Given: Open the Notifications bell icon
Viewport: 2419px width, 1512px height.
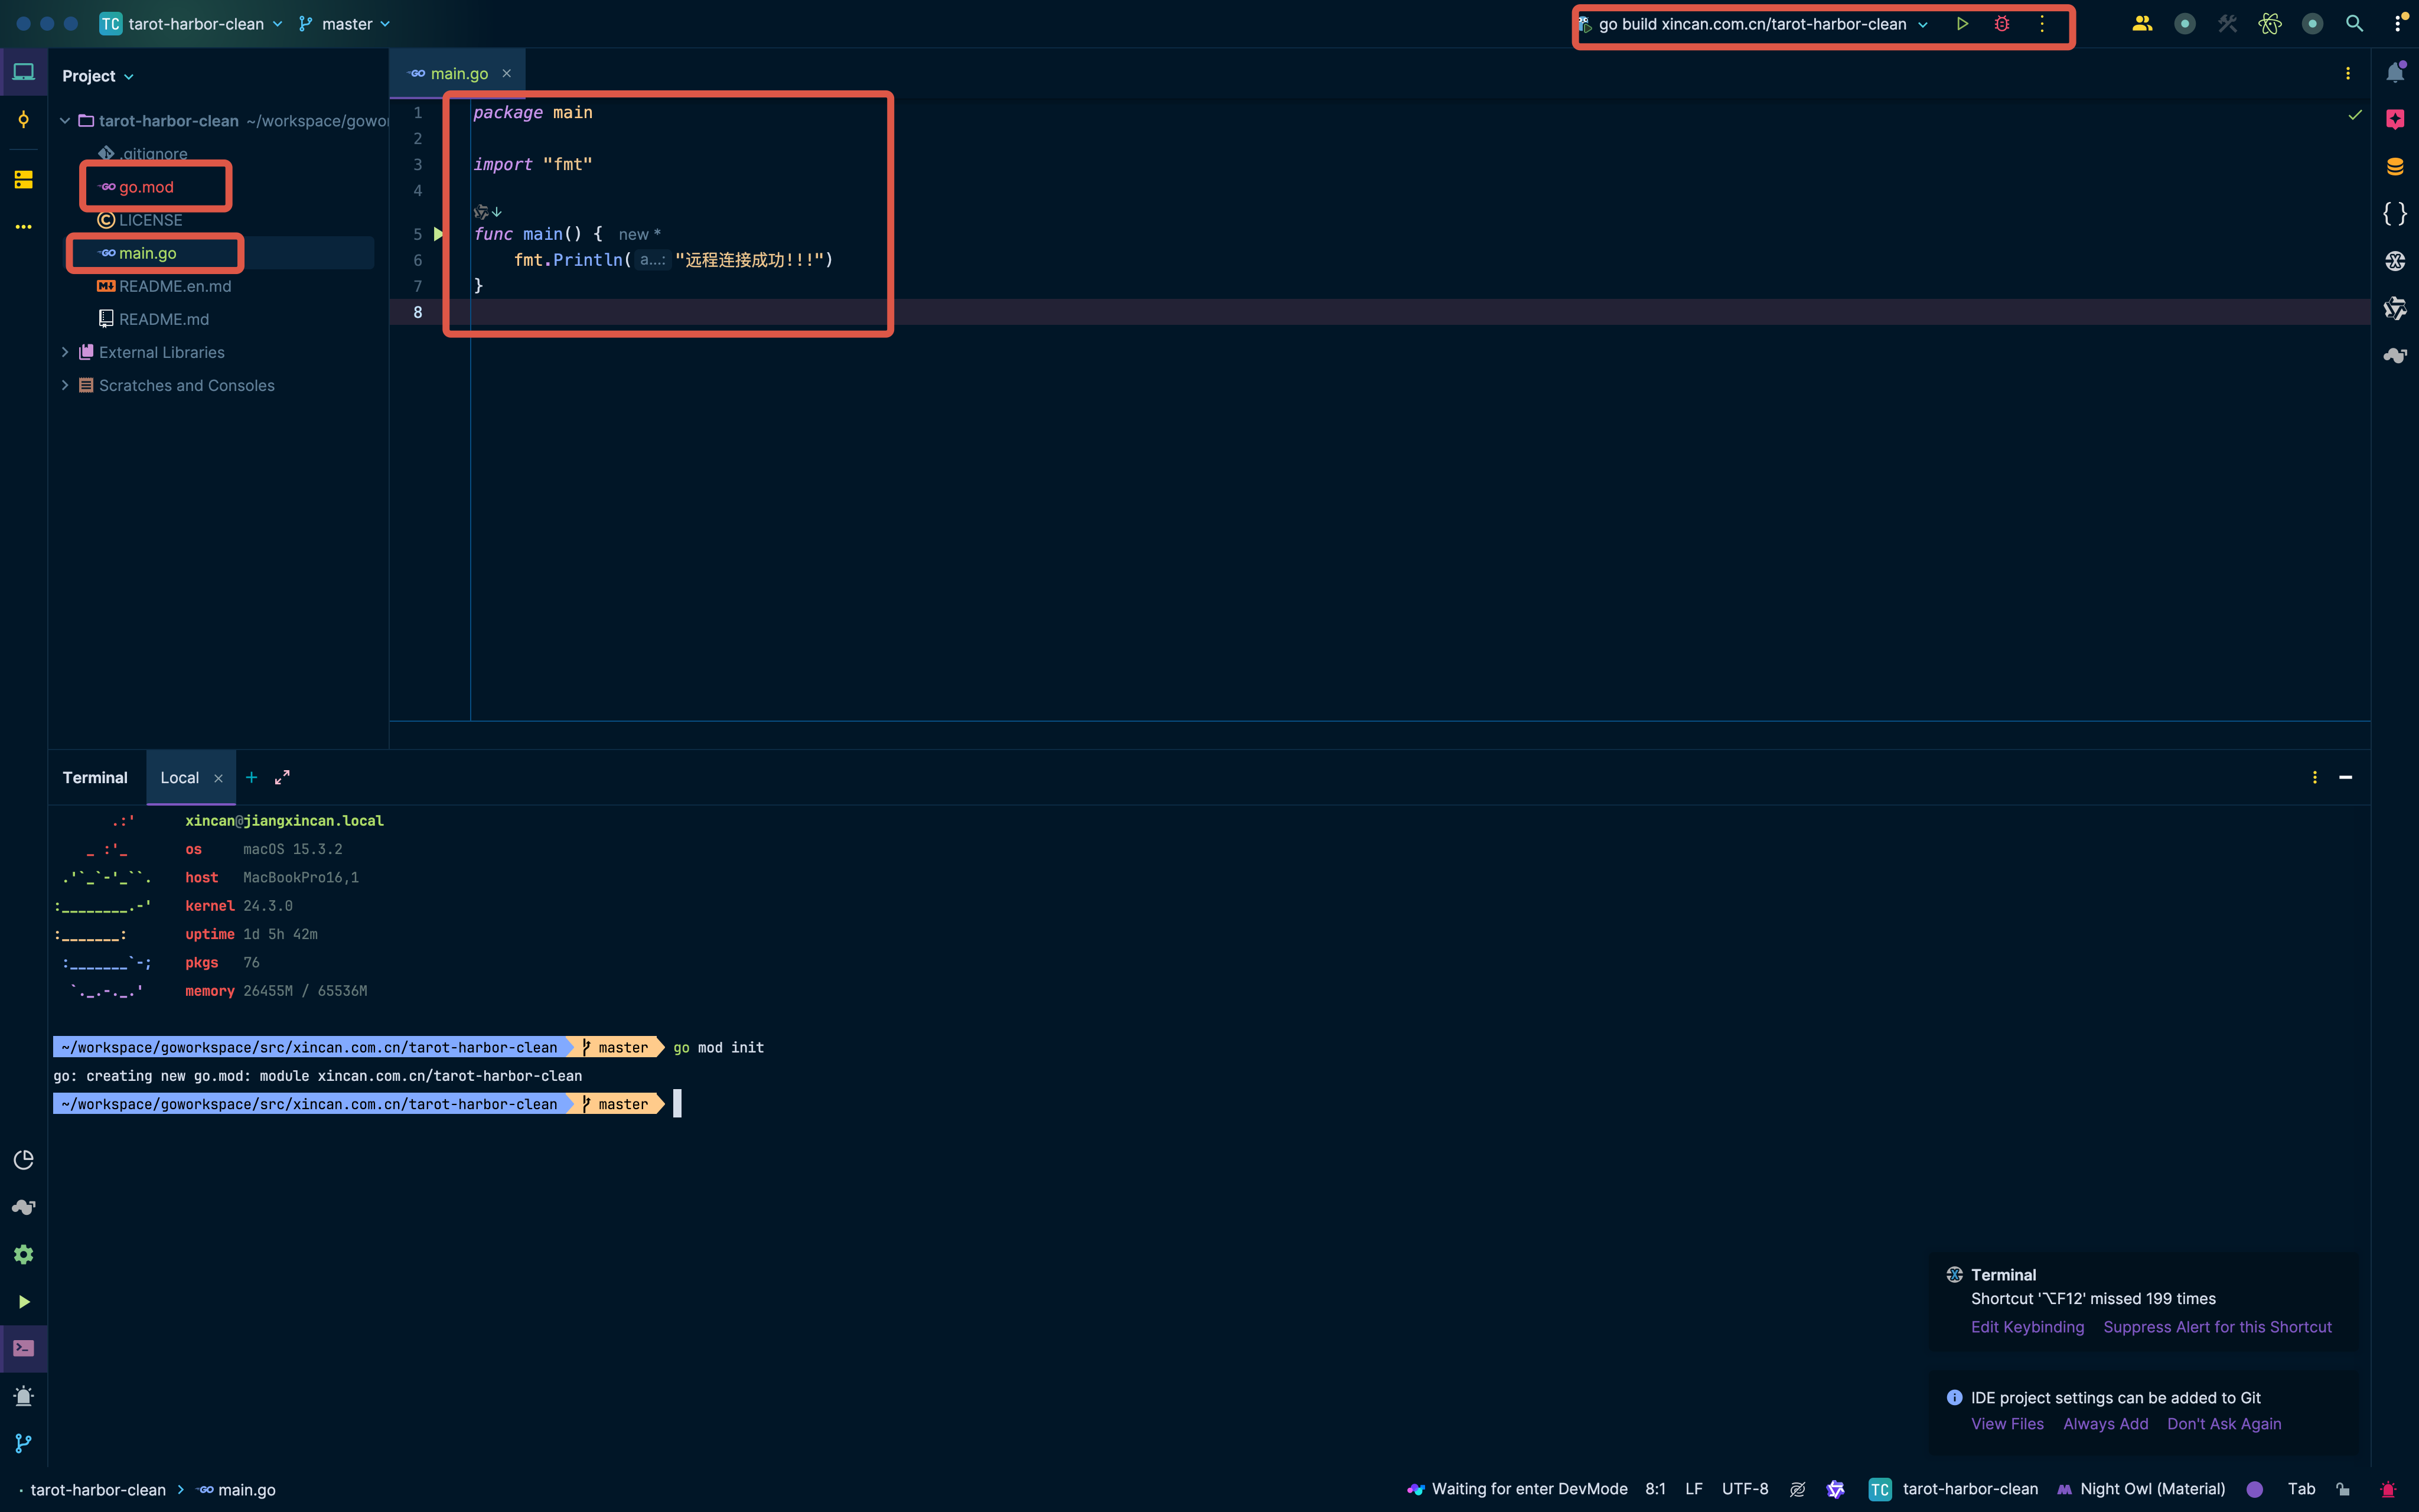Looking at the screenshot, I should (2395, 73).
